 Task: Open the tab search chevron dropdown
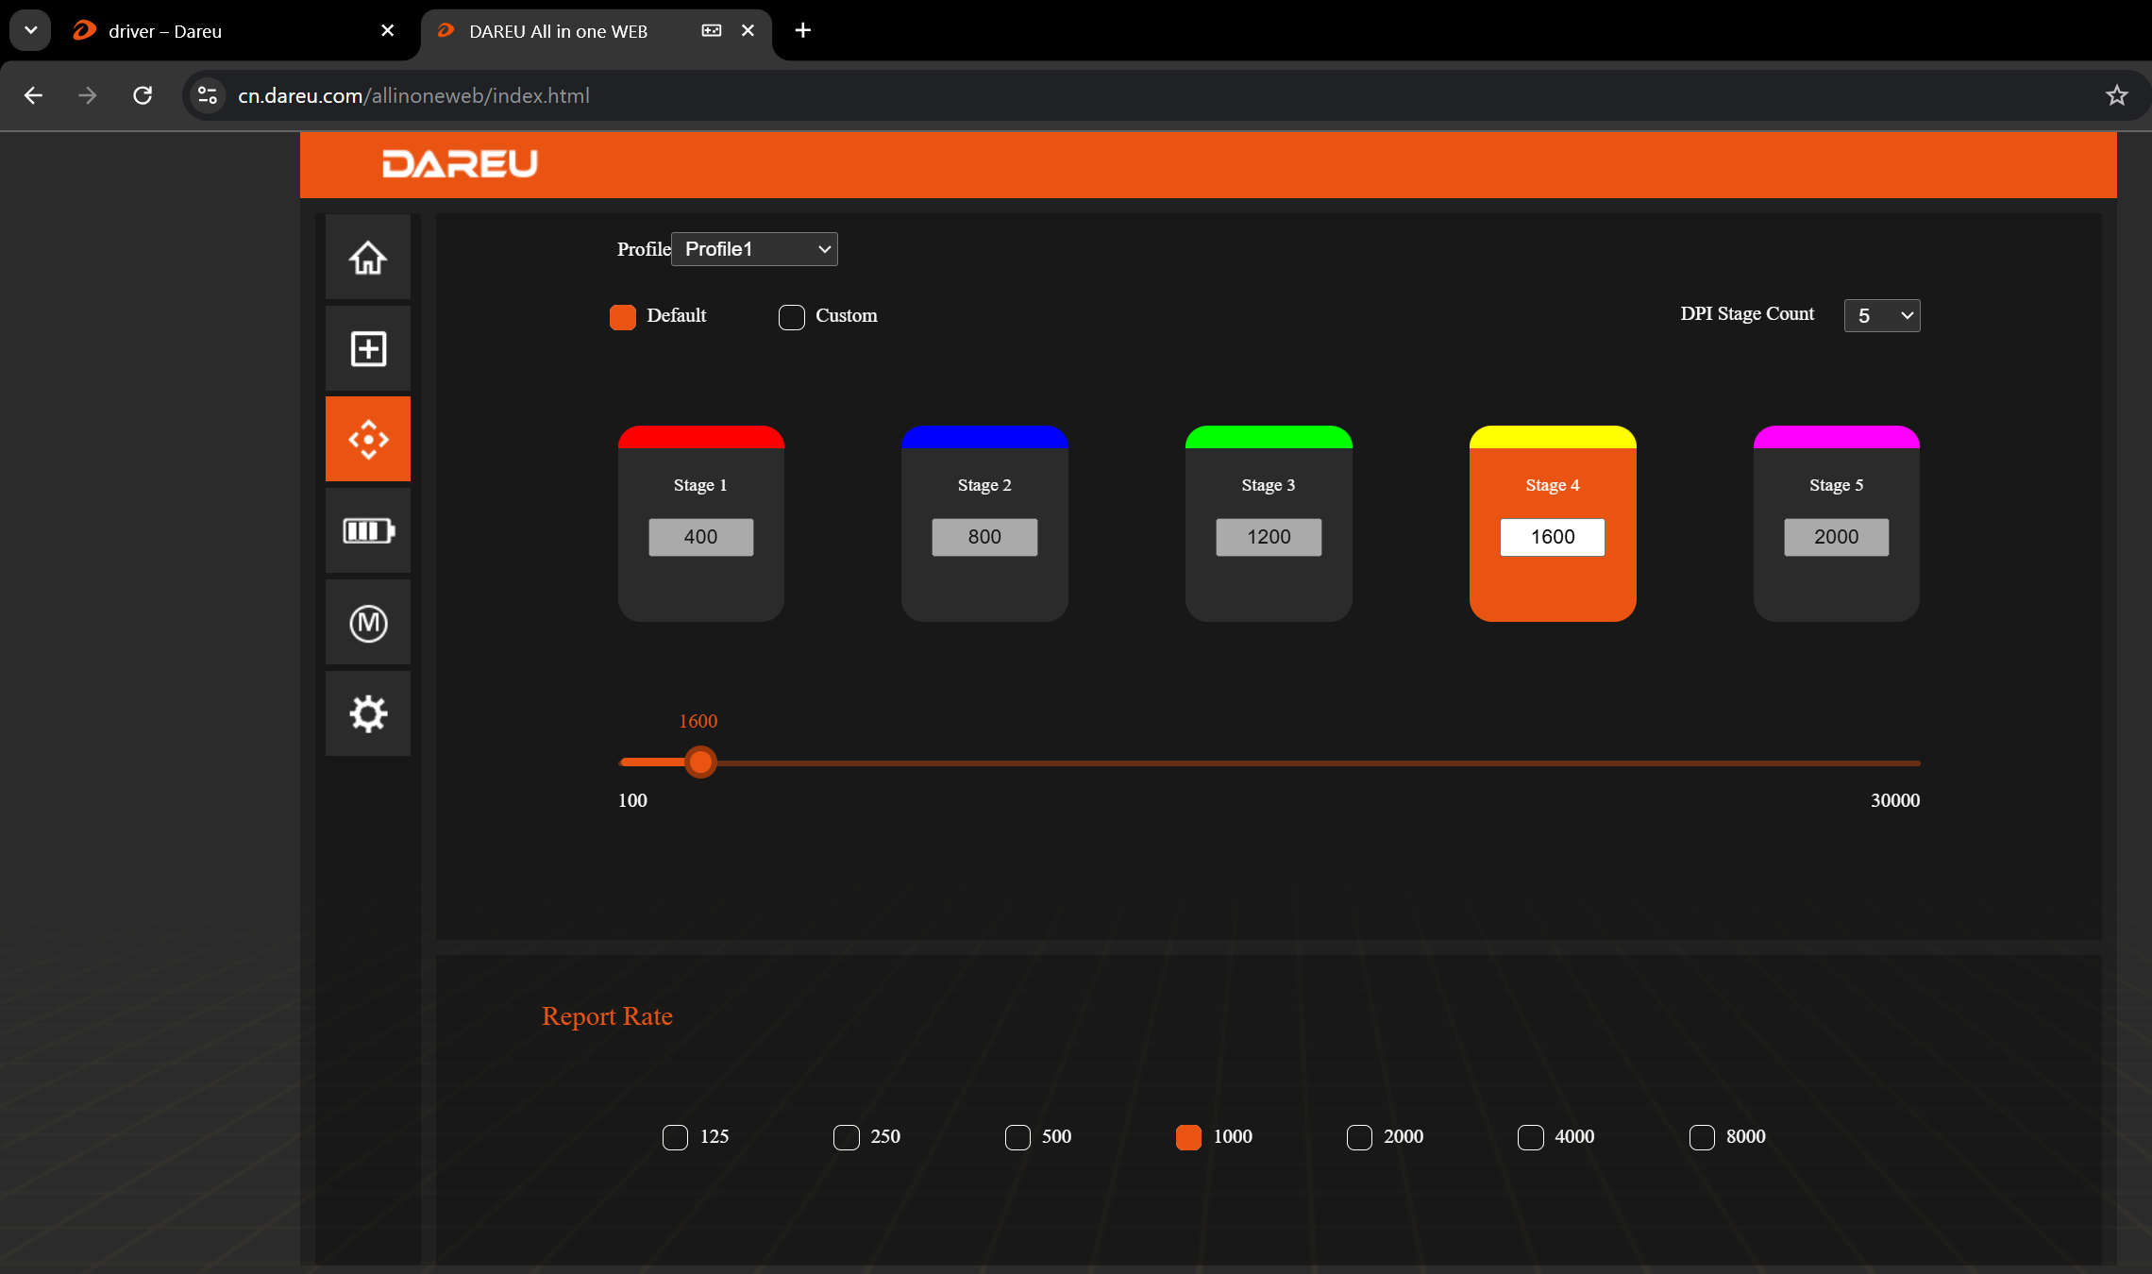[30, 30]
